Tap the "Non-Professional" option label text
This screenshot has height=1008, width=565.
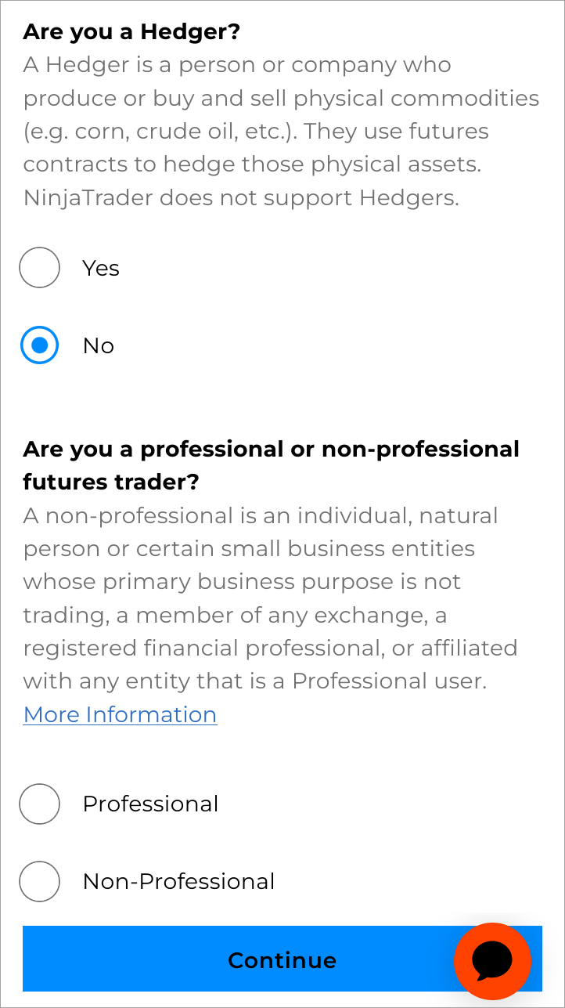pos(178,881)
